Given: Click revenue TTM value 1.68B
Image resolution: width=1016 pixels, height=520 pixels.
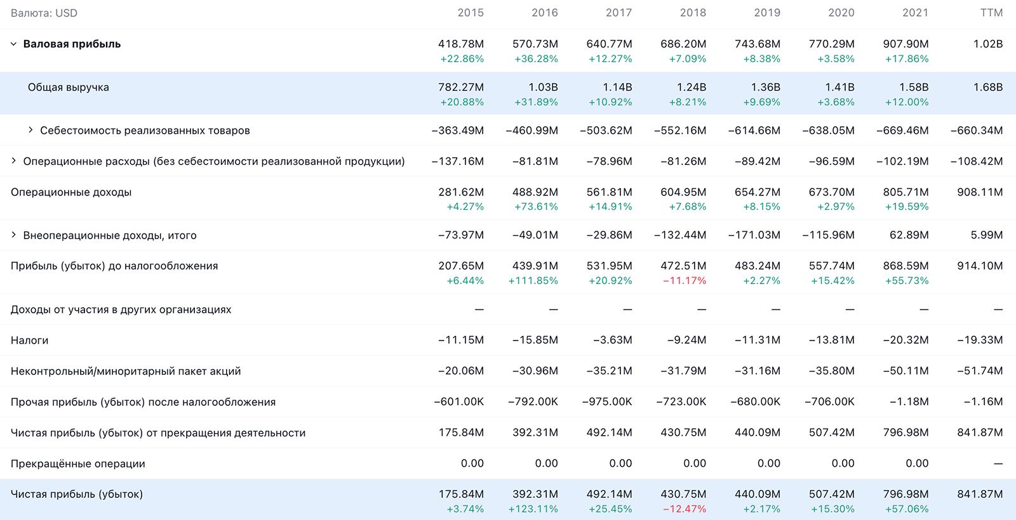Looking at the screenshot, I should pyautogui.click(x=988, y=88).
